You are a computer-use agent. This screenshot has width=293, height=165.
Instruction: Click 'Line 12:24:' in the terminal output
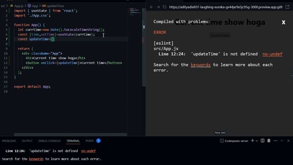[16, 151]
